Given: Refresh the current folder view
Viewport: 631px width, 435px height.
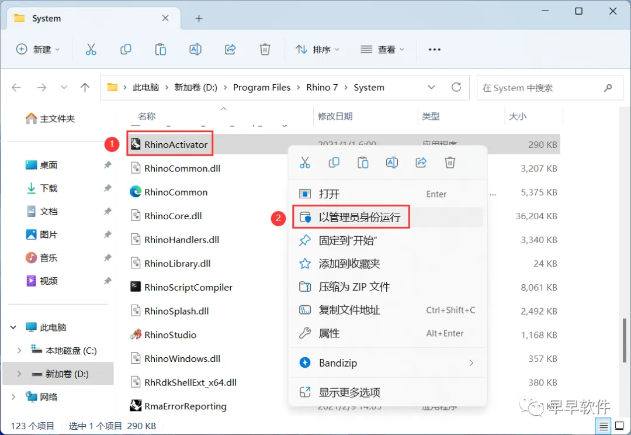Looking at the screenshot, I should point(456,87).
